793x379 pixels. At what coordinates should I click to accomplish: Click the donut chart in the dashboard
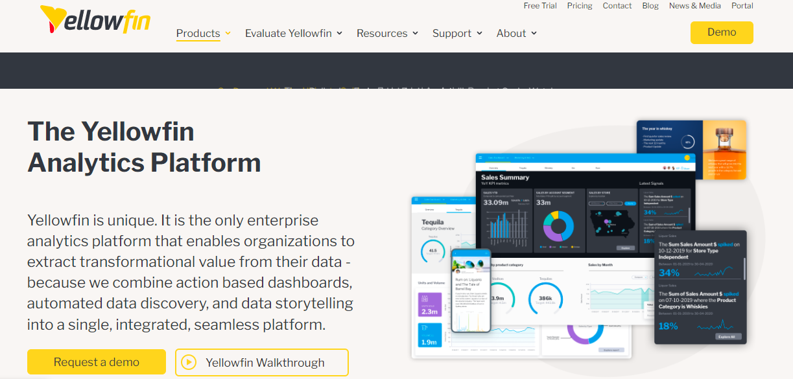point(557,225)
